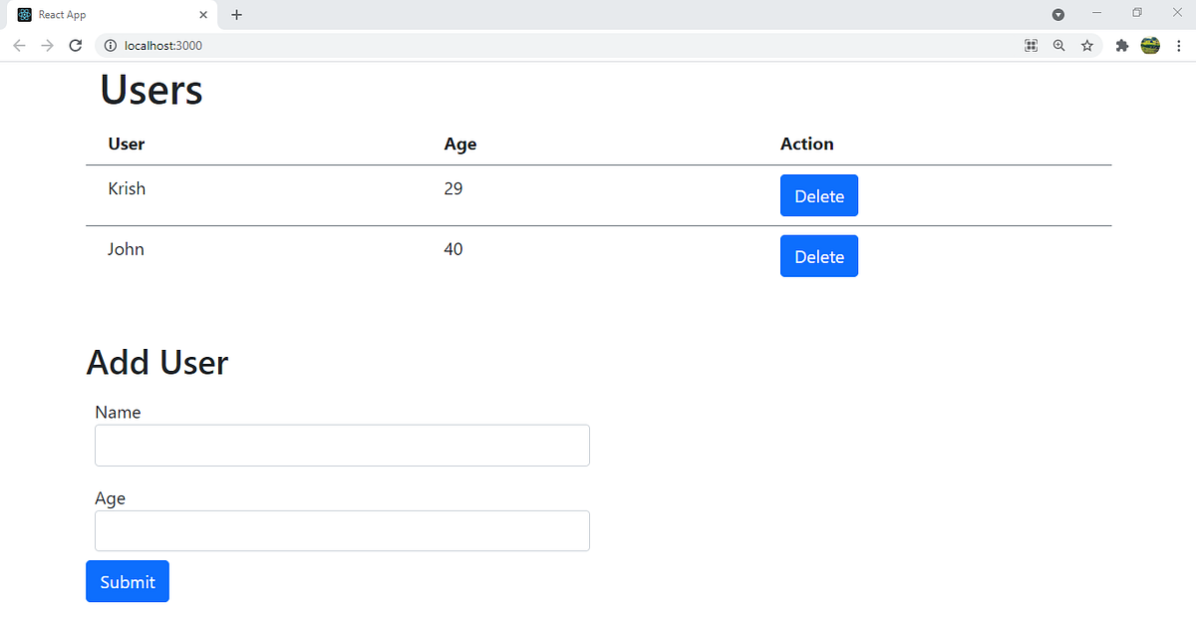Delete the user Krish

[818, 196]
